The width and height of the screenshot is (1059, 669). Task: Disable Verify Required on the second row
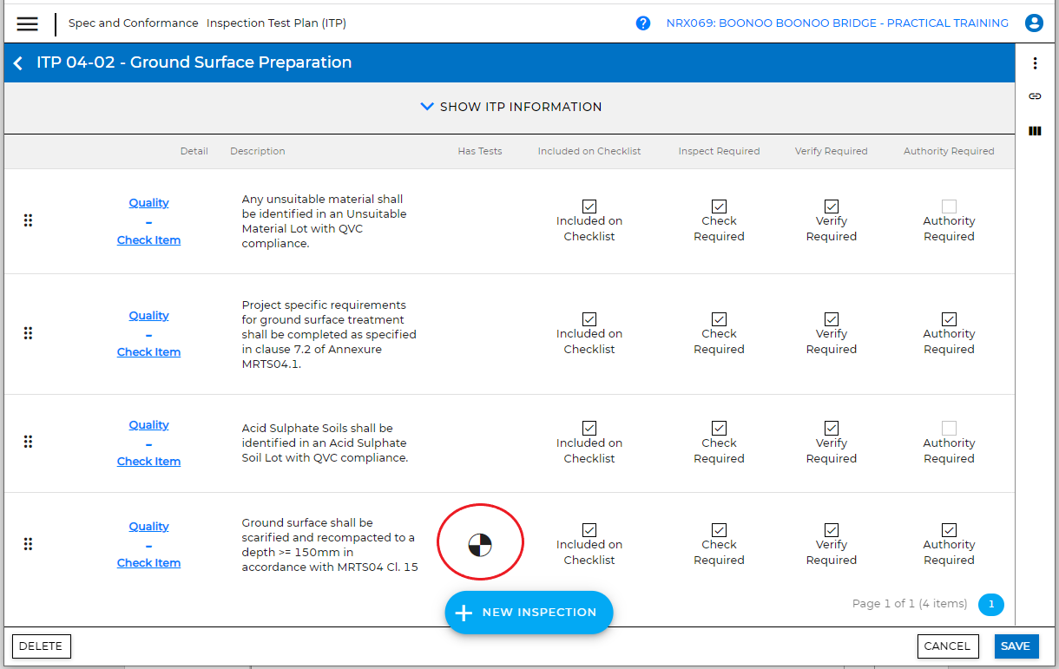click(x=831, y=319)
